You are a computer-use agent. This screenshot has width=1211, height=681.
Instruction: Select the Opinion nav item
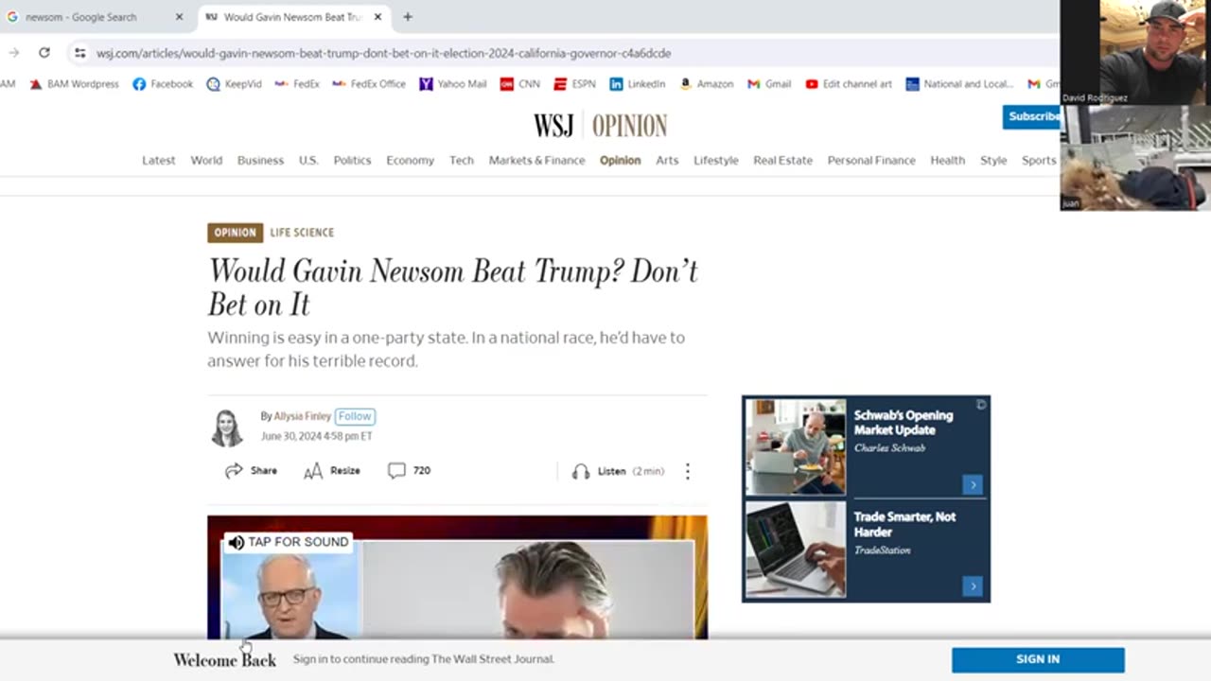(620, 160)
